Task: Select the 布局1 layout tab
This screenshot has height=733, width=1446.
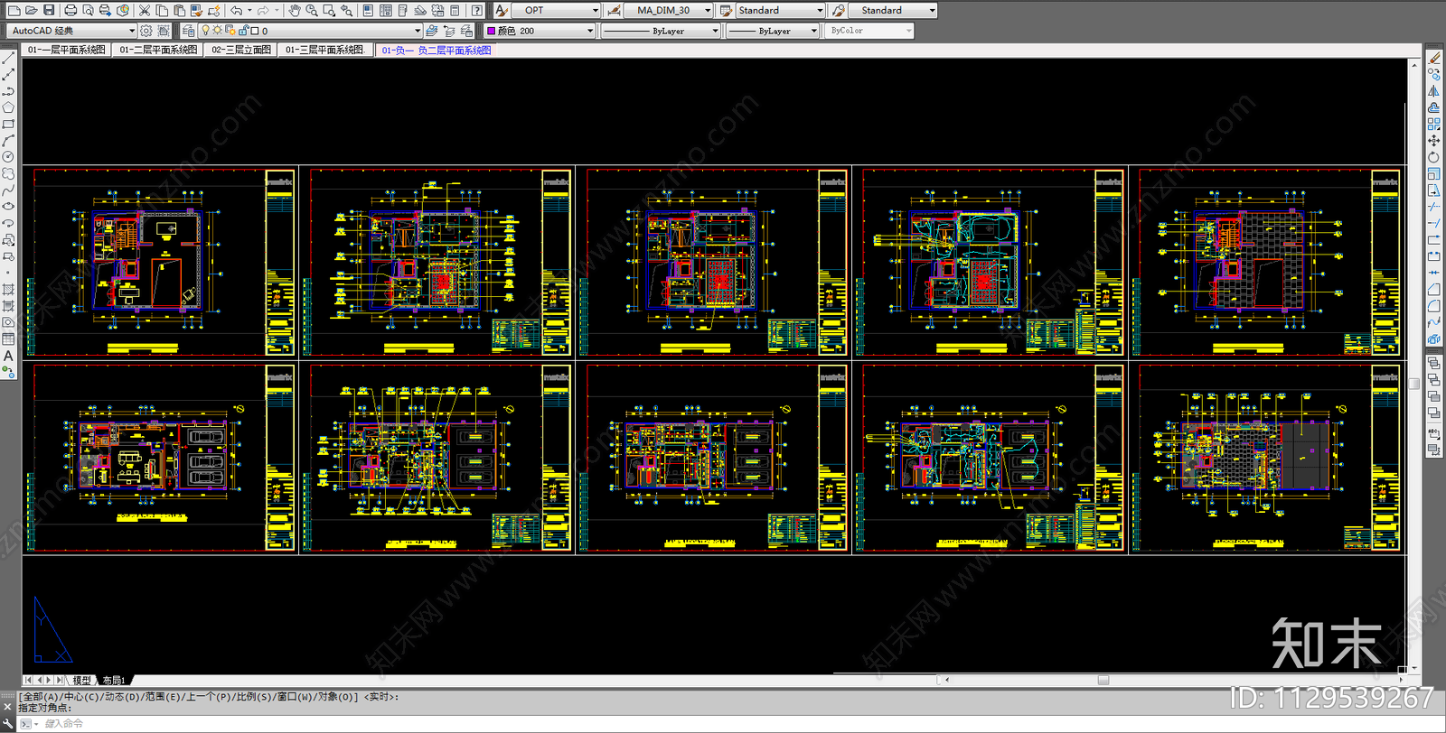Action: pyautogui.click(x=114, y=680)
